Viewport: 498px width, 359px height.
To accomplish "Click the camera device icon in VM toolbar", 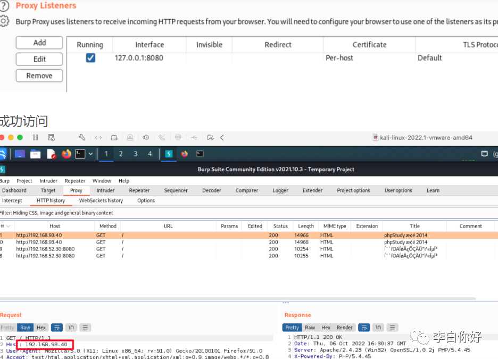I will [x=130, y=137].
